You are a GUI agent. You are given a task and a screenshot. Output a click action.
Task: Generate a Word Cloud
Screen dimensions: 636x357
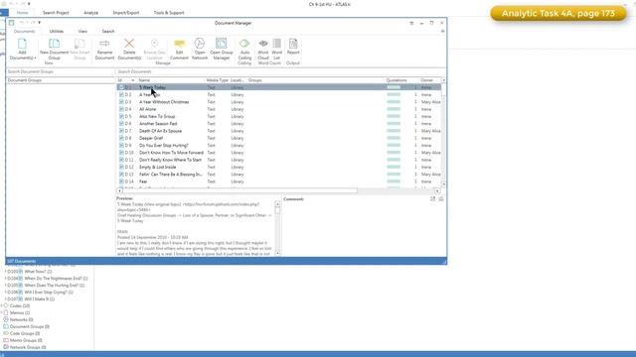262,50
